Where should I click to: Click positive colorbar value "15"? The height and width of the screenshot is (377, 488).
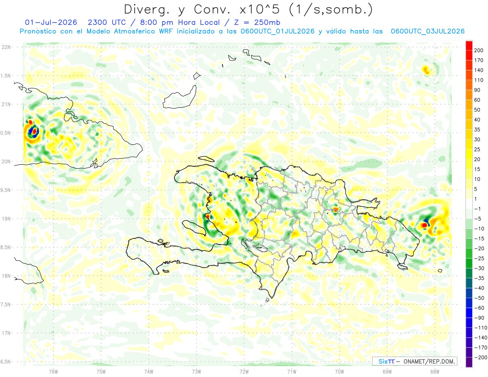point(477,169)
